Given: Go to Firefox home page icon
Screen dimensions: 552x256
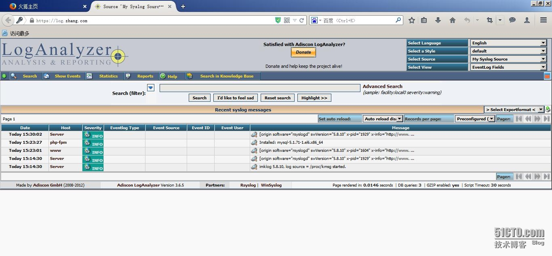Looking at the screenshot, I should tap(453, 20).
